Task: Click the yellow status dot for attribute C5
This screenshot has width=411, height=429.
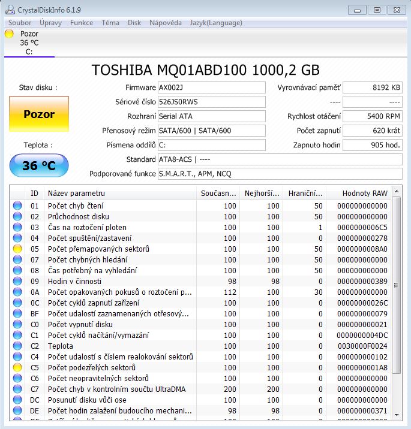Action: coord(17,367)
